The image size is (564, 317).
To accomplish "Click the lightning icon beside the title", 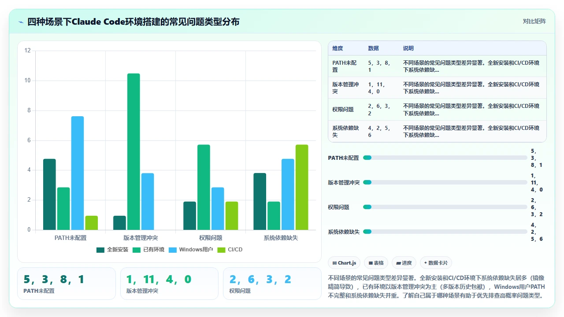I will pyautogui.click(x=21, y=22).
